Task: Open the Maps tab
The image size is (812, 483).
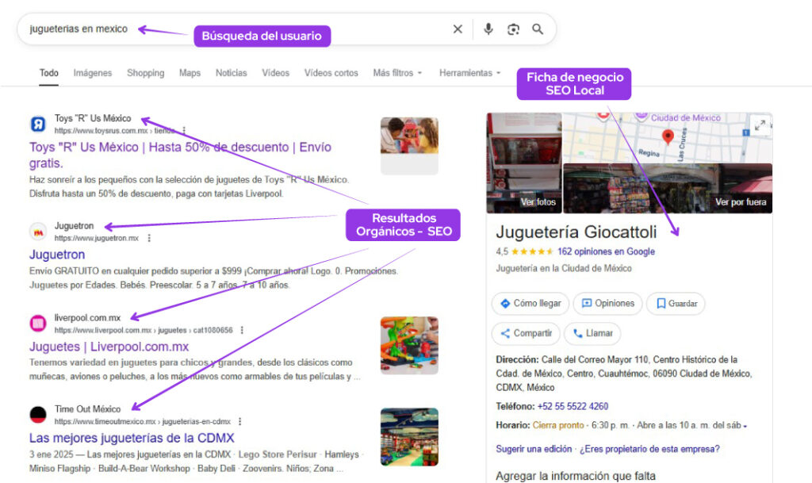Action: (190, 73)
